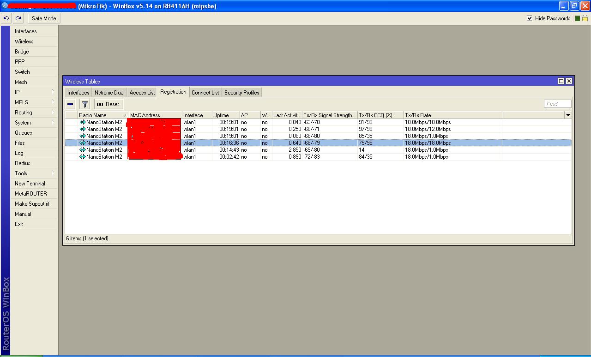Click the device icon in the -72/-83 row

click(x=83, y=157)
